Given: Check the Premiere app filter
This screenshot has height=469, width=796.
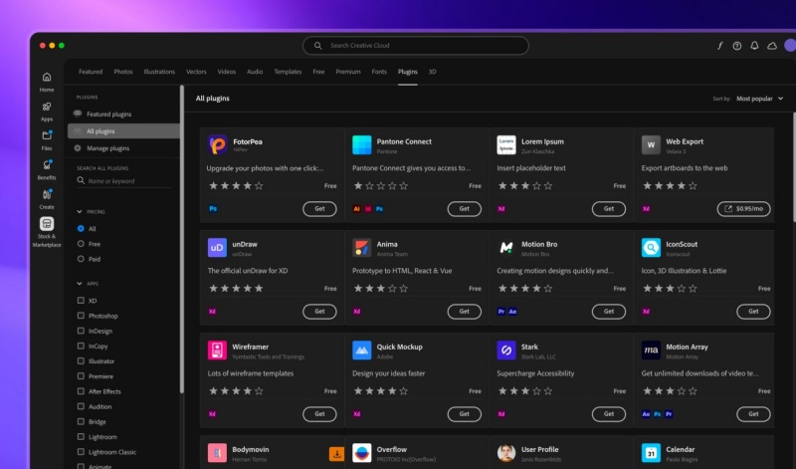Looking at the screenshot, I should (x=81, y=376).
